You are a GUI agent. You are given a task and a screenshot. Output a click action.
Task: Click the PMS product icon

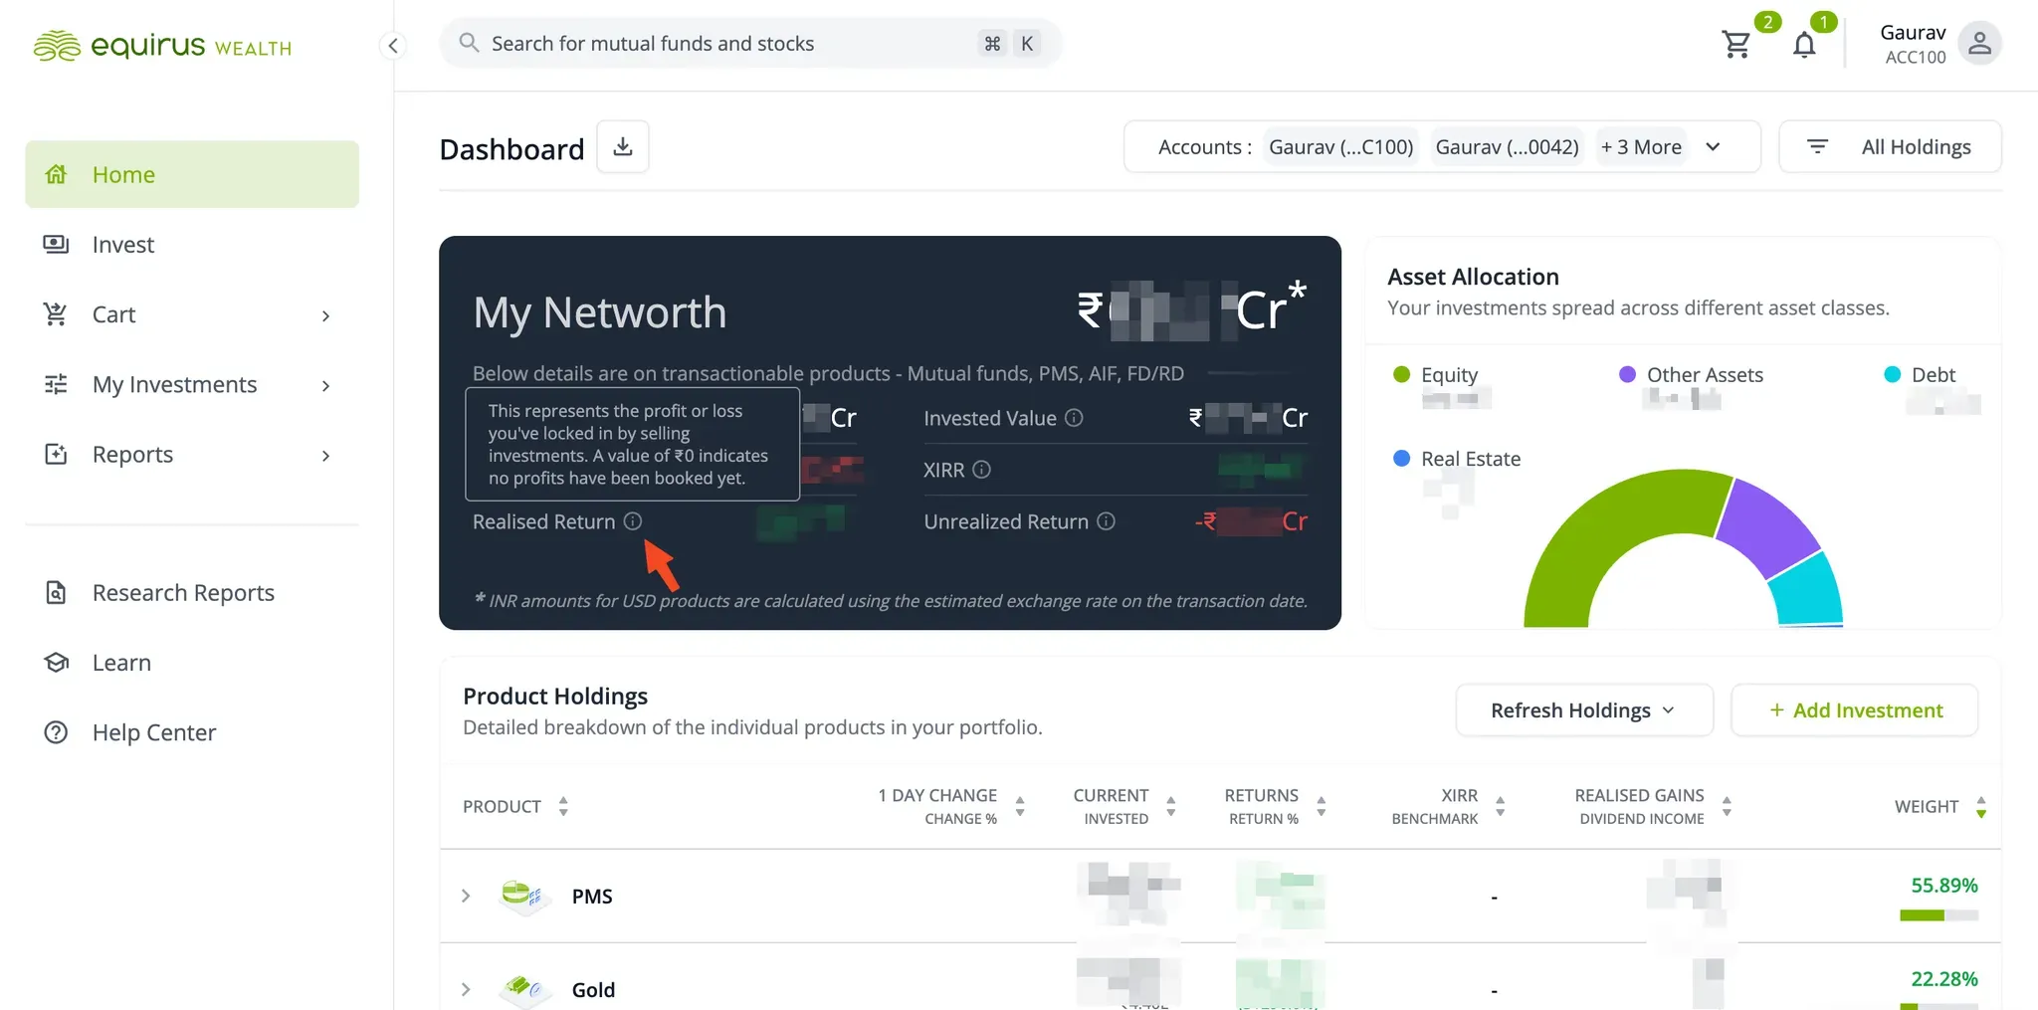(x=522, y=896)
